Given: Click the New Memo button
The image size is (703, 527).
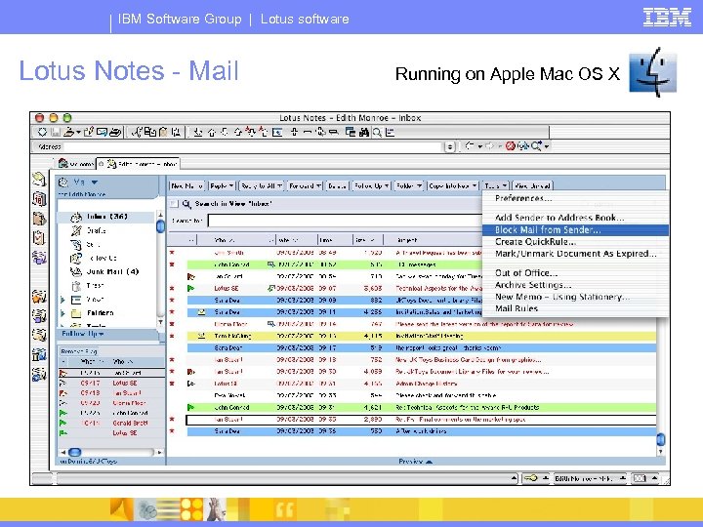Looking at the screenshot, I should [x=186, y=185].
